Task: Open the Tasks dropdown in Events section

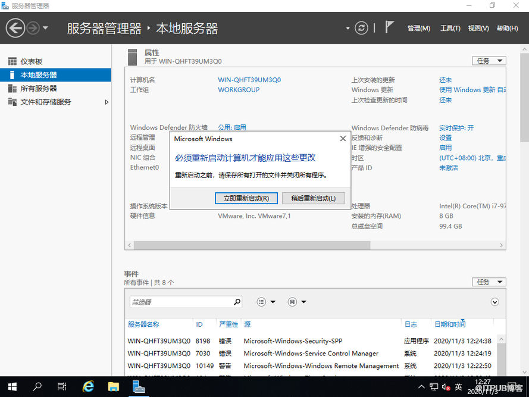Action: (489, 282)
